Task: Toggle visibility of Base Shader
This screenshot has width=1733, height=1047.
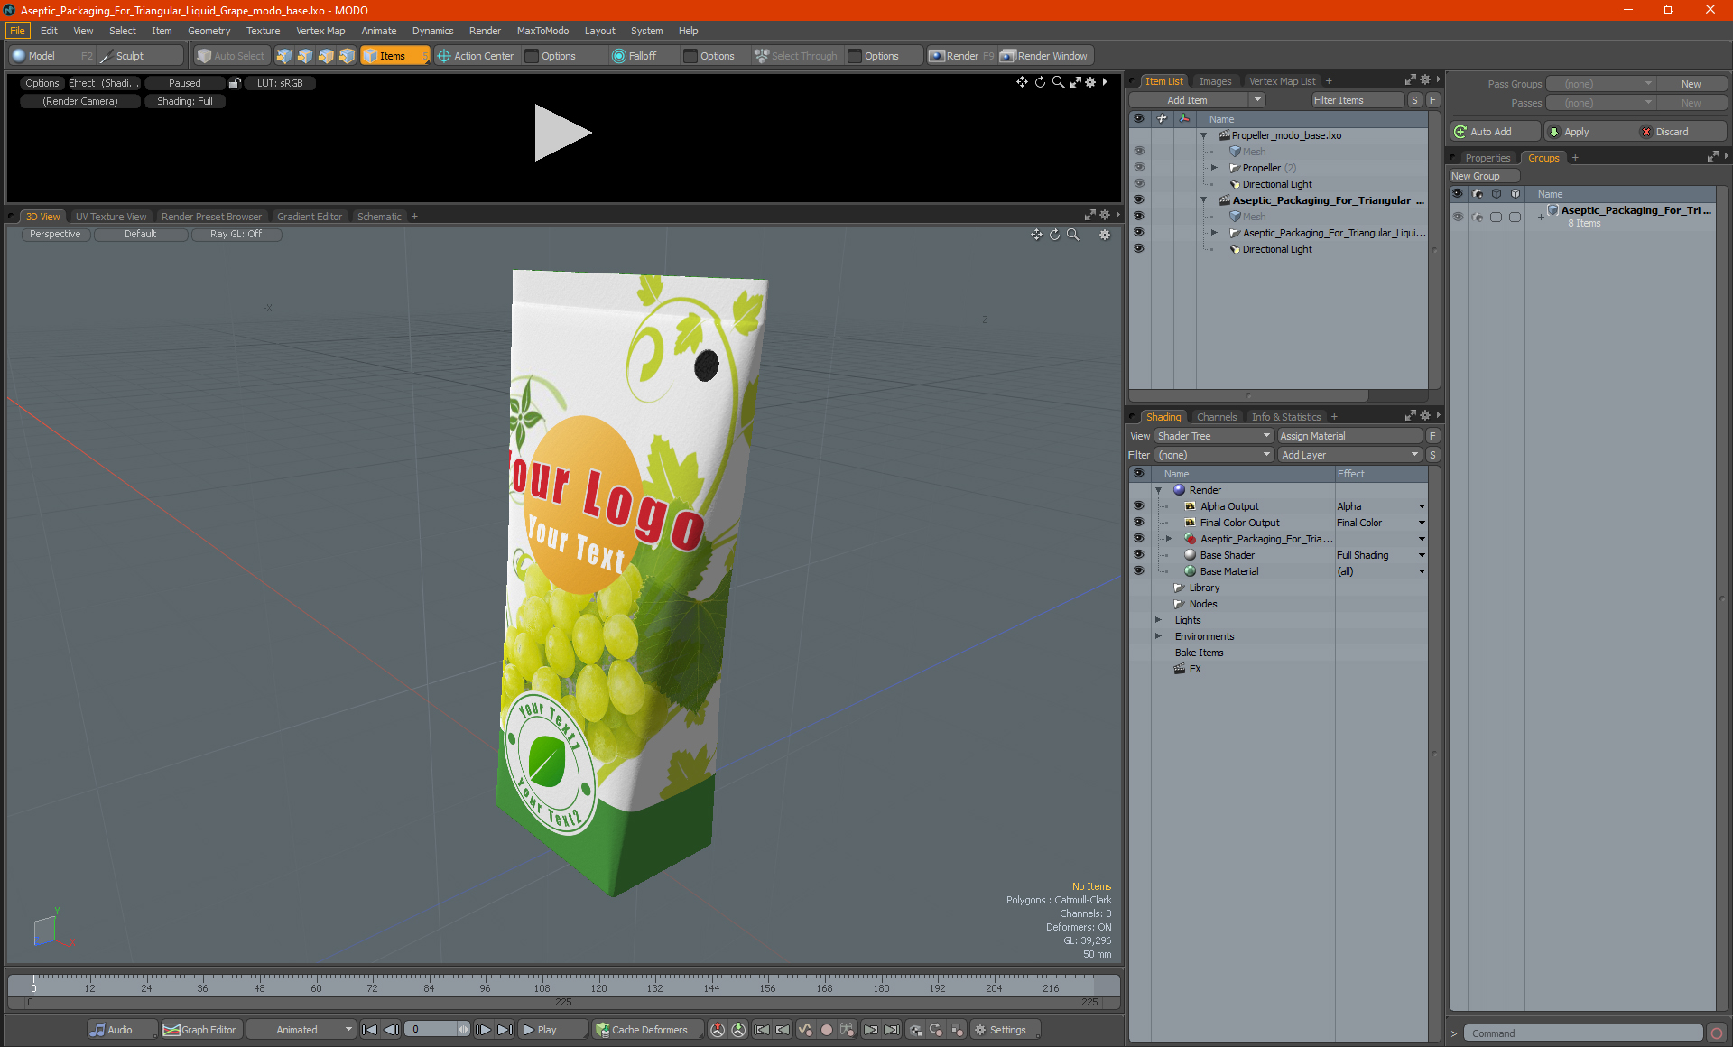Action: coord(1139,555)
